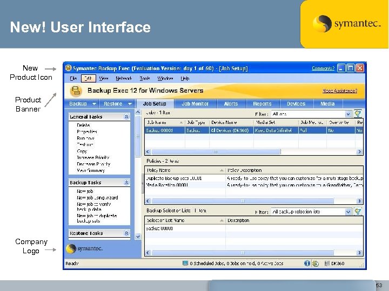Switch to the Reports tab
Screen dimensions: 389x291
pyautogui.click(x=262, y=103)
